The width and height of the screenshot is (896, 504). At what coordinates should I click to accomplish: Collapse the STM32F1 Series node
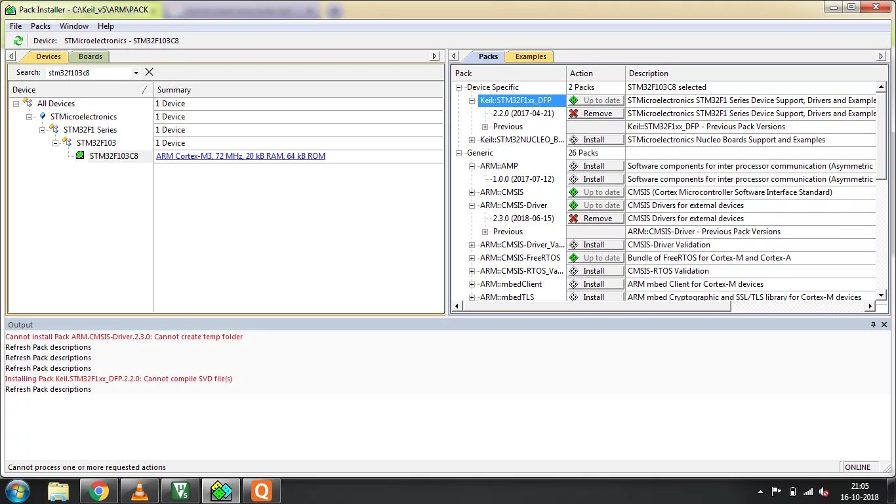(42, 130)
